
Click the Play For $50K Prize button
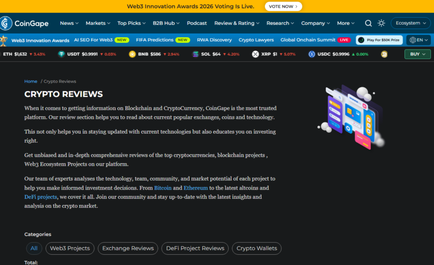pyautogui.click(x=379, y=40)
